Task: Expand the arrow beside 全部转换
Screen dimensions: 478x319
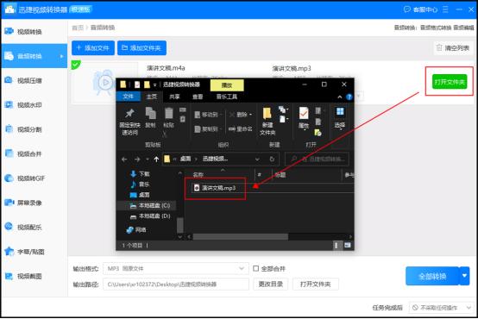Action: [x=464, y=276]
